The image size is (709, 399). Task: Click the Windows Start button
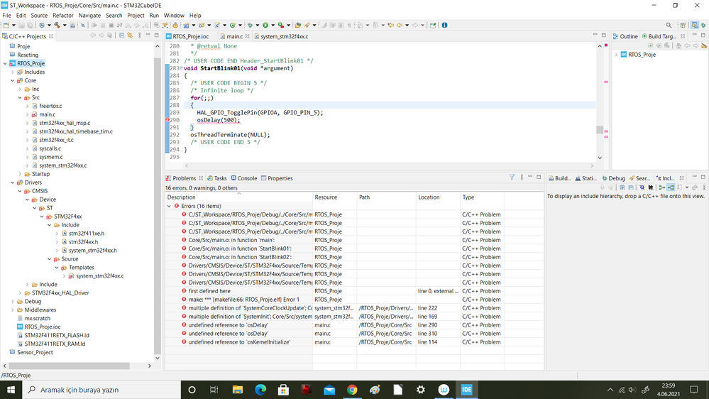coord(11,390)
